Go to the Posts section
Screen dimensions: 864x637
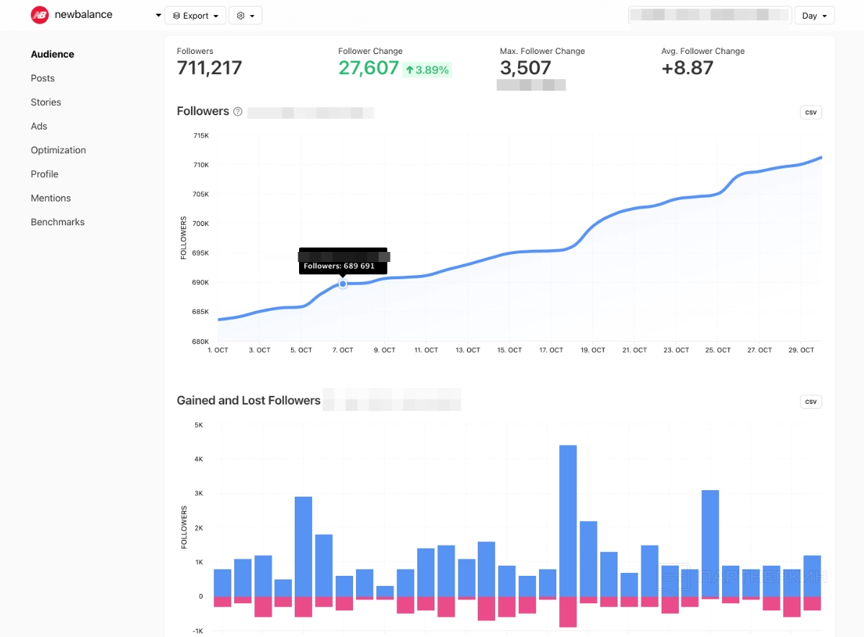(x=43, y=78)
